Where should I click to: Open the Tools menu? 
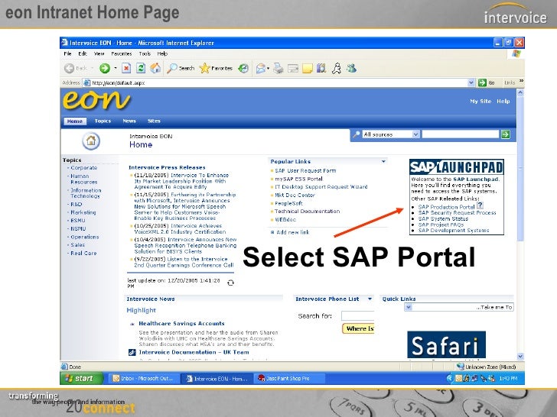point(145,53)
